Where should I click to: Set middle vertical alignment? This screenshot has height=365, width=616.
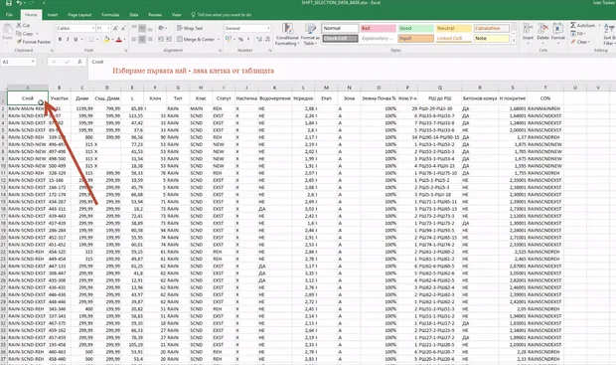click(x=142, y=28)
